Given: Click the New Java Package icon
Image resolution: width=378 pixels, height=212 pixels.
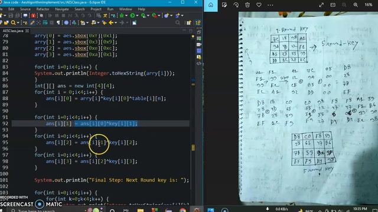Looking at the screenshot, I should point(167,15).
